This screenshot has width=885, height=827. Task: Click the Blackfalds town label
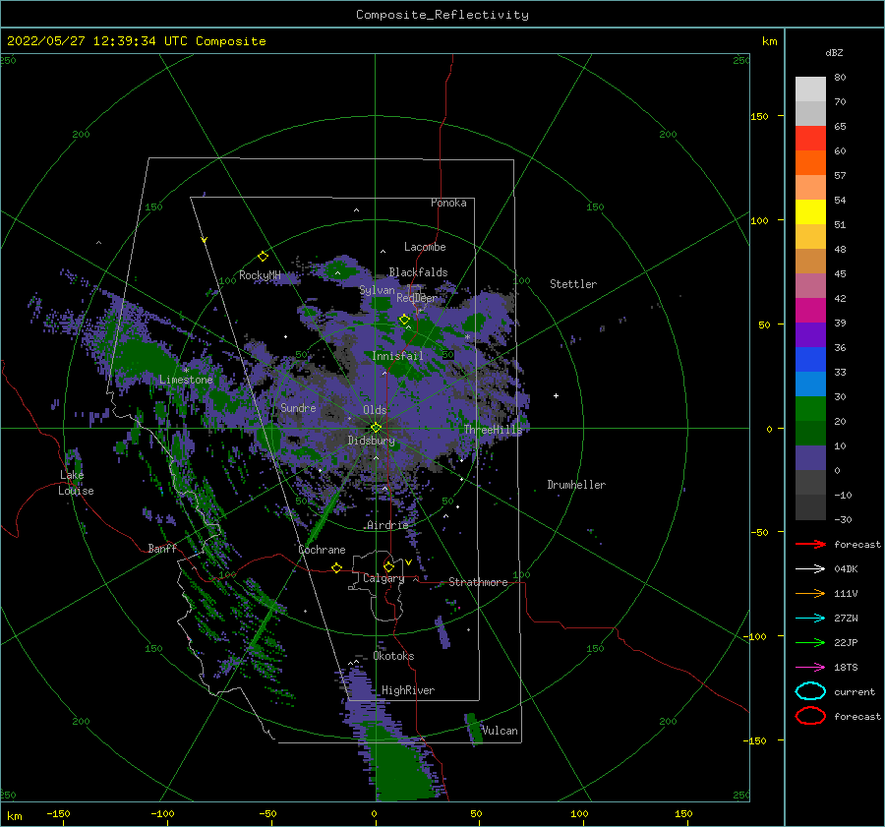pyautogui.click(x=418, y=272)
